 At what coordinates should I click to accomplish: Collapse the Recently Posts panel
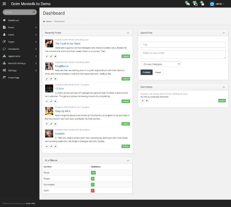tap(128, 33)
